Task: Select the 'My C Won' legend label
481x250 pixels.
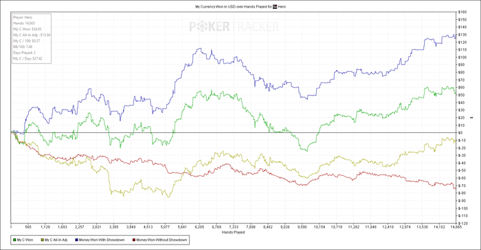Action: point(25,240)
